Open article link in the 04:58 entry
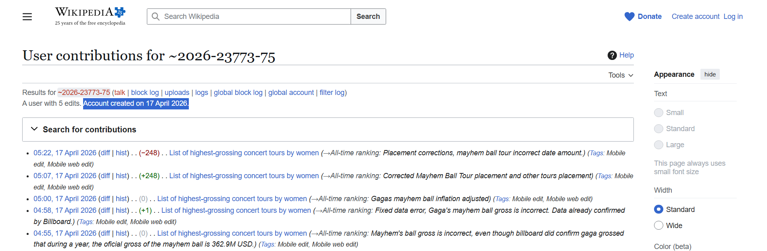The height and width of the screenshot is (251, 767). pyautogui.click(x=236, y=210)
